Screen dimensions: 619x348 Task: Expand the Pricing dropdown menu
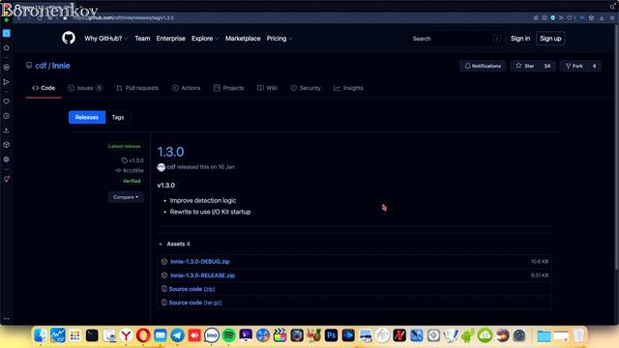[280, 39]
